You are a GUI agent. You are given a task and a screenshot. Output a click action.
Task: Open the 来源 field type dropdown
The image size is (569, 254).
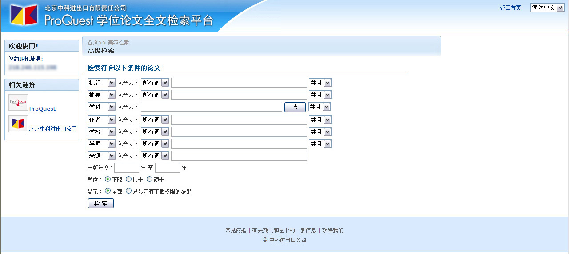102,156
